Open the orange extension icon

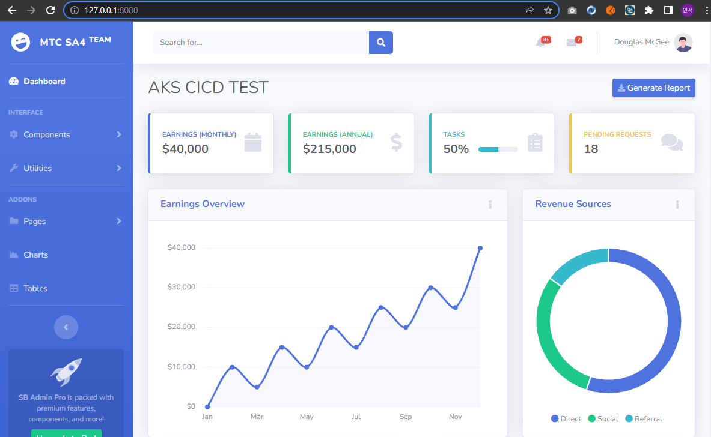[611, 10]
